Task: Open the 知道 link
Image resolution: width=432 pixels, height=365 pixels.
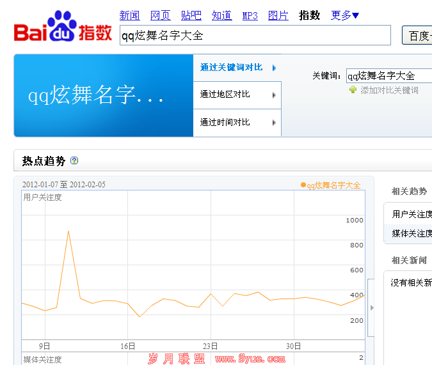Action: click(222, 15)
